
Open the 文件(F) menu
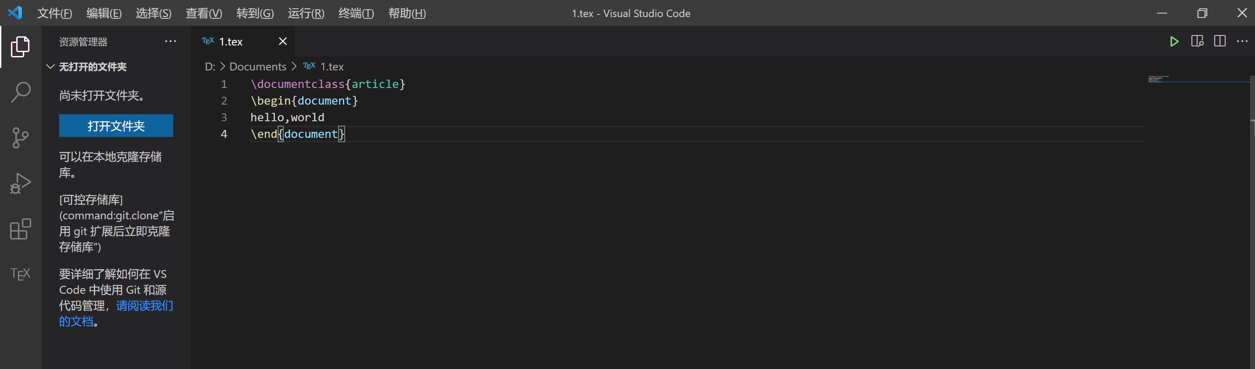click(54, 13)
